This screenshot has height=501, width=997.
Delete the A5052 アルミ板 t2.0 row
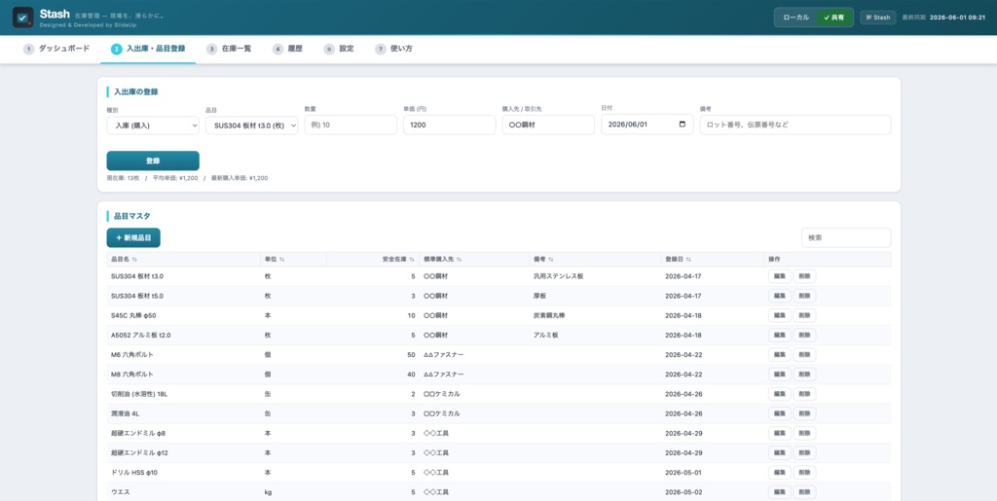(804, 336)
